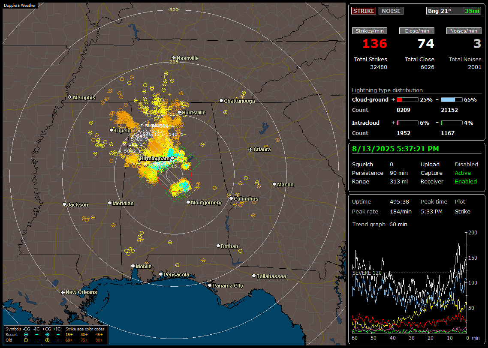Click the 15+ strike age color code
The image size is (488, 348).
pos(69,335)
